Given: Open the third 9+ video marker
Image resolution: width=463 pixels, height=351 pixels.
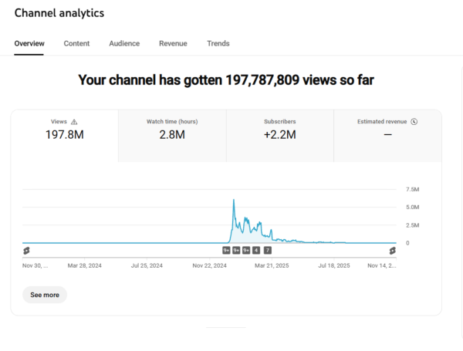Looking at the screenshot, I should click(x=246, y=250).
